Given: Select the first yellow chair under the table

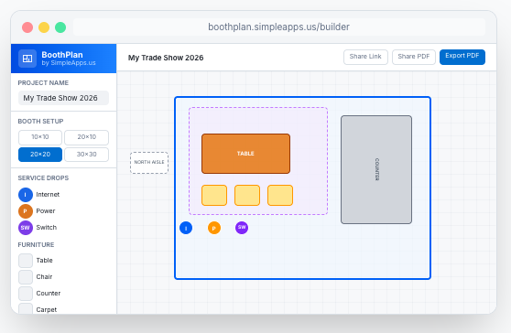Looking at the screenshot, I should point(214,195).
